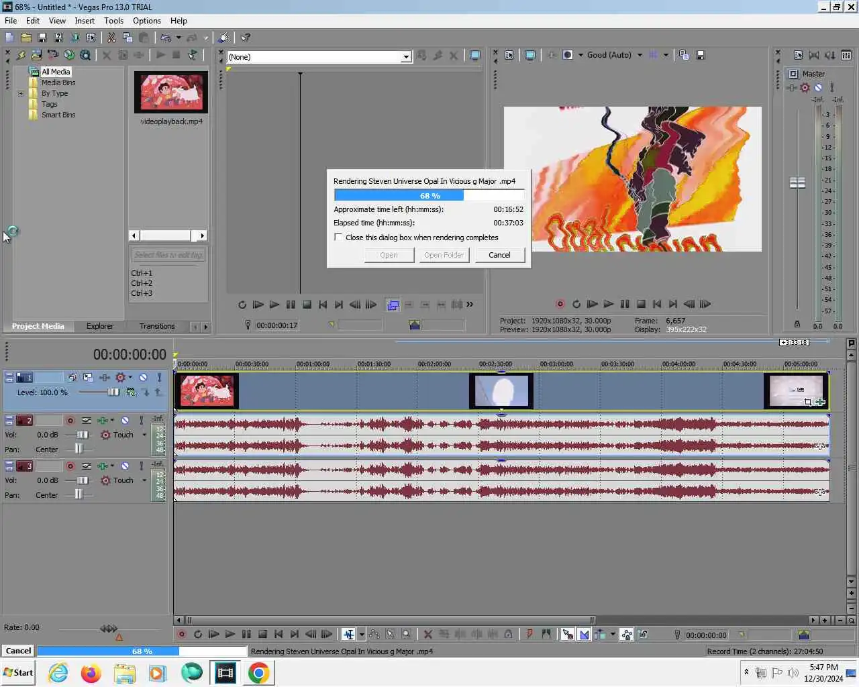The height and width of the screenshot is (687, 859).
Task: Click the Get Media from Web globe icon
Action: click(x=68, y=55)
